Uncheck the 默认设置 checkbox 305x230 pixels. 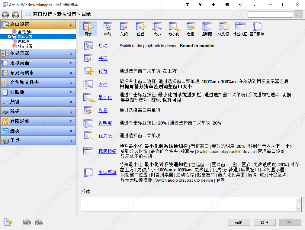point(9,36)
